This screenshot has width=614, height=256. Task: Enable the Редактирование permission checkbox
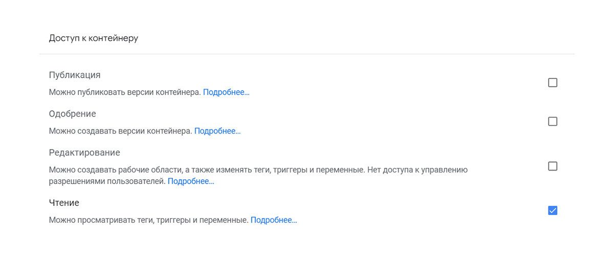coord(553,166)
